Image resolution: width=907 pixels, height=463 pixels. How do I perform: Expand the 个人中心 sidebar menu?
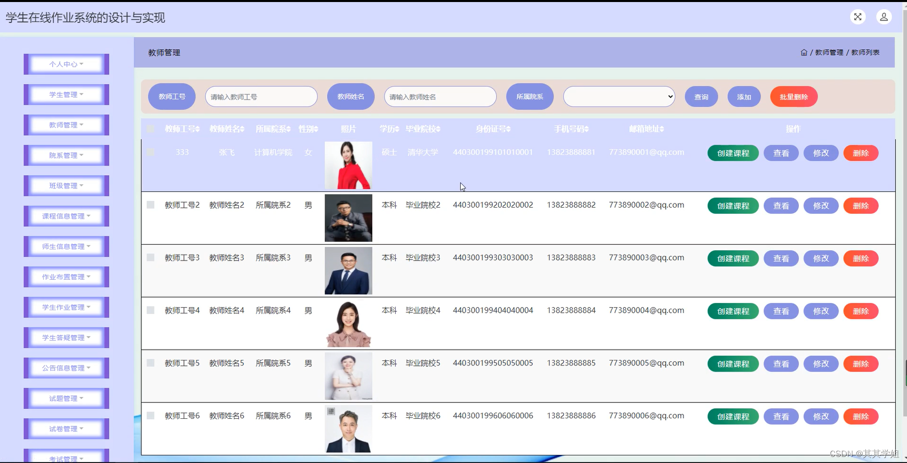(x=66, y=64)
